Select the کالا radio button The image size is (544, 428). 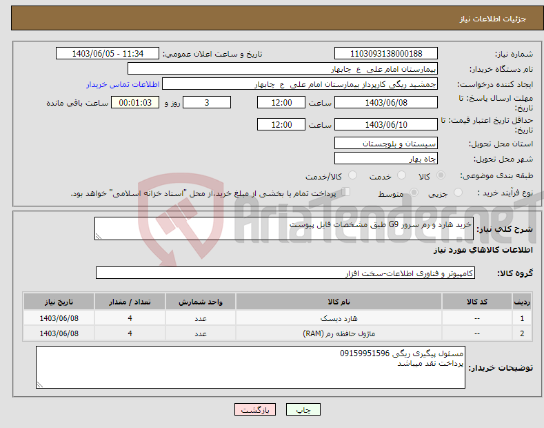coord(441,175)
